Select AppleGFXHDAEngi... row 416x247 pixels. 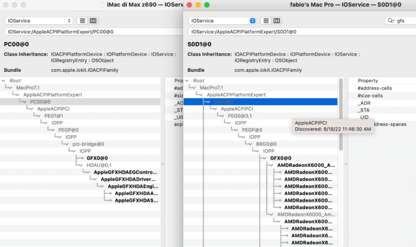[x=133, y=186]
